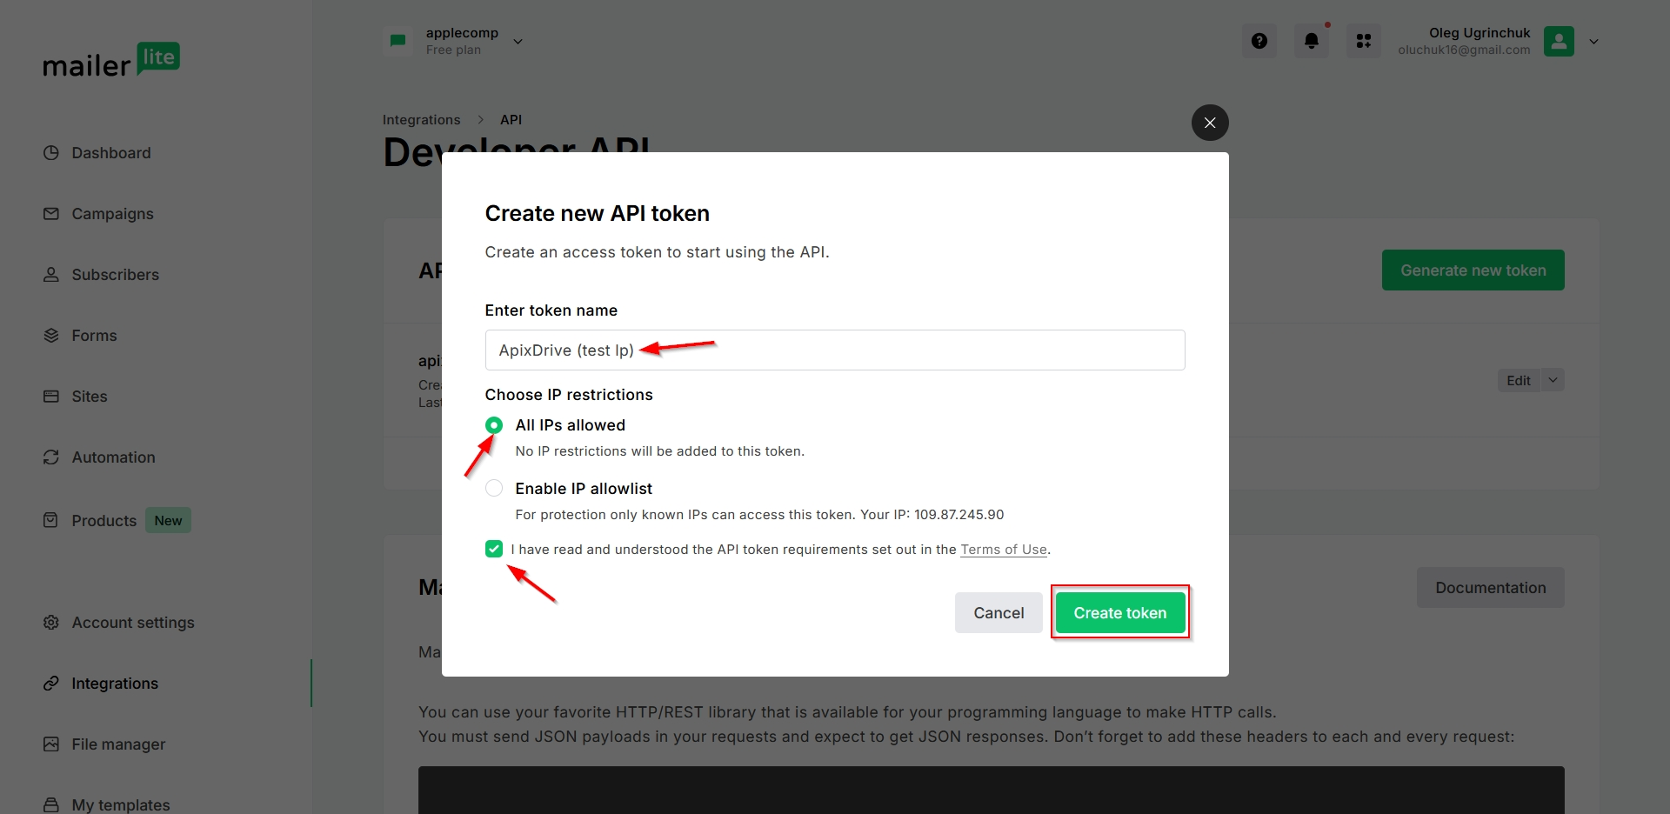
Task: Select the All IPs allowed option
Action: (494, 425)
